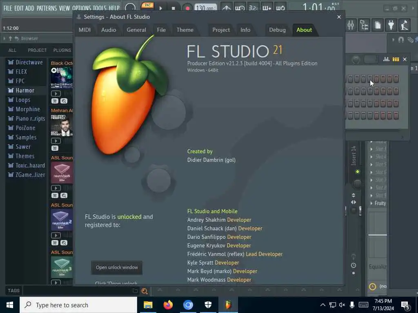The height and width of the screenshot is (313, 418).
Task: Adjust the channel rack swing knob
Action: [356, 60]
